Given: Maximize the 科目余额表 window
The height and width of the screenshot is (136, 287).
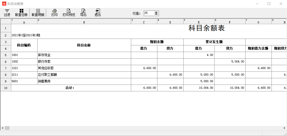Looking at the screenshot, I should tap(269, 4).
